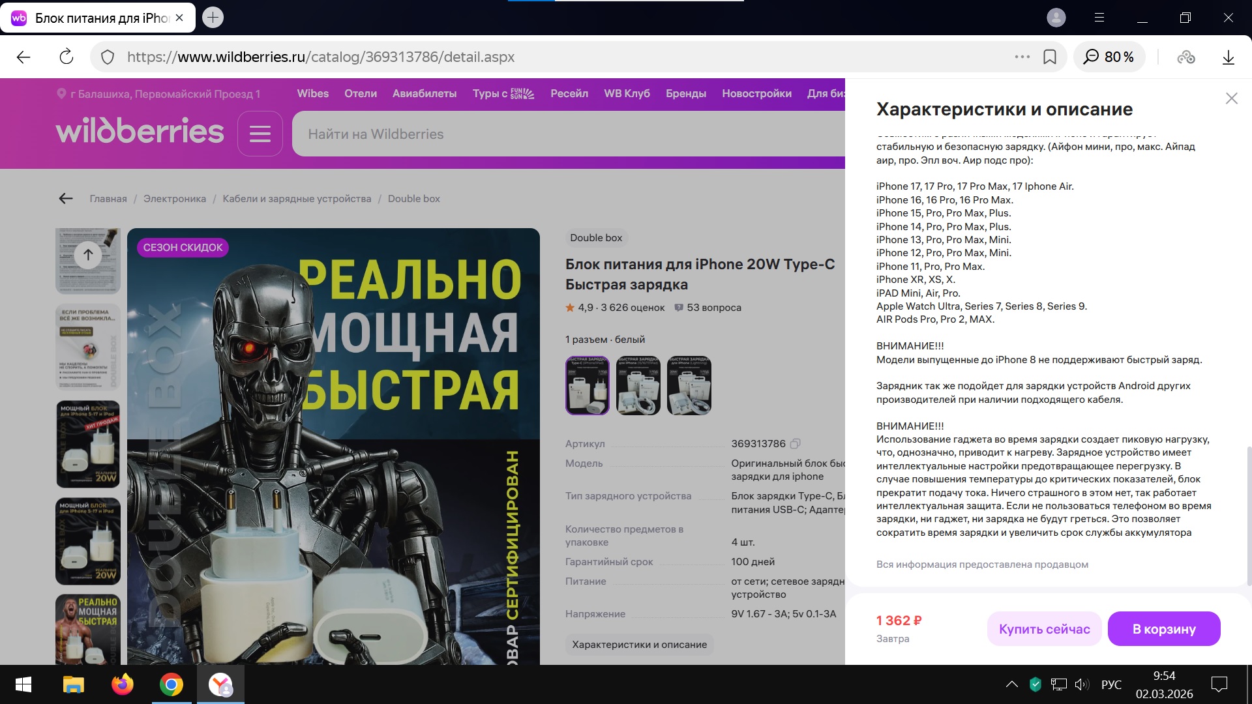Bookmark this page via bookmark icon

pyautogui.click(x=1050, y=57)
